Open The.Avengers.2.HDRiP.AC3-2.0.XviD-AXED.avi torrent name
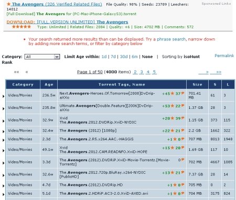 [104, 193]
